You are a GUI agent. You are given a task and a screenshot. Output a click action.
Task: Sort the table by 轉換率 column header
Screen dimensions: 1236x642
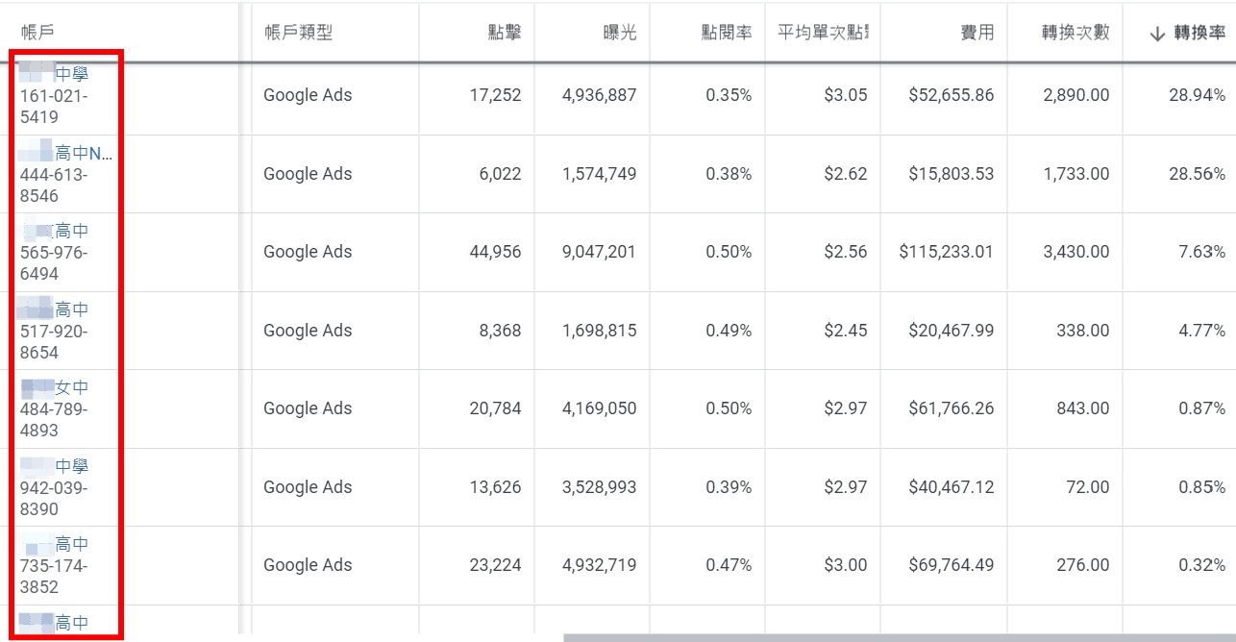pos(1199,34)
